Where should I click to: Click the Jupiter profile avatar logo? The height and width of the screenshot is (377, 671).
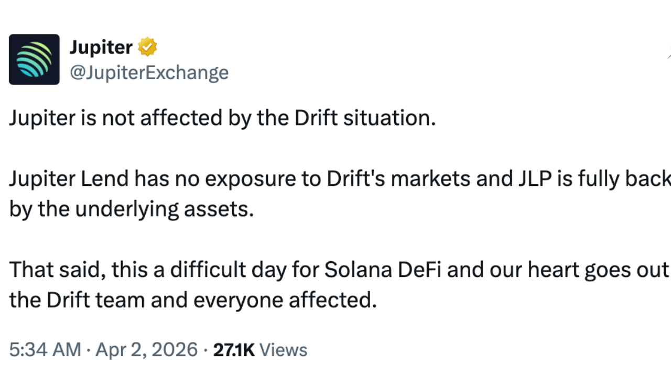click(34, 59)
